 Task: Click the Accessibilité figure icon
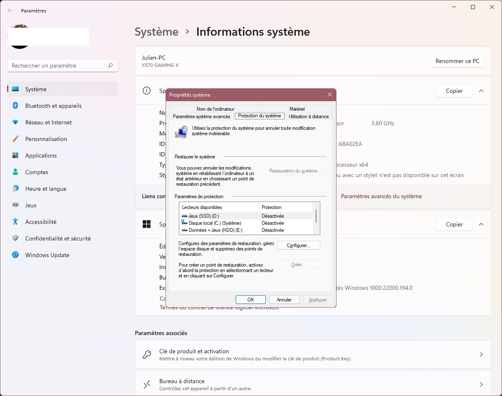[x=15, y=222]
